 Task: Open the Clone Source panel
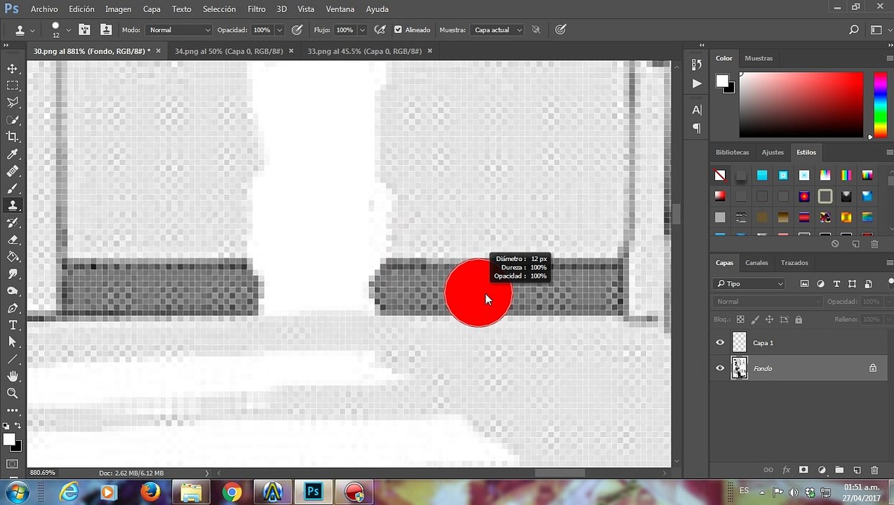[x=106, y=29]
